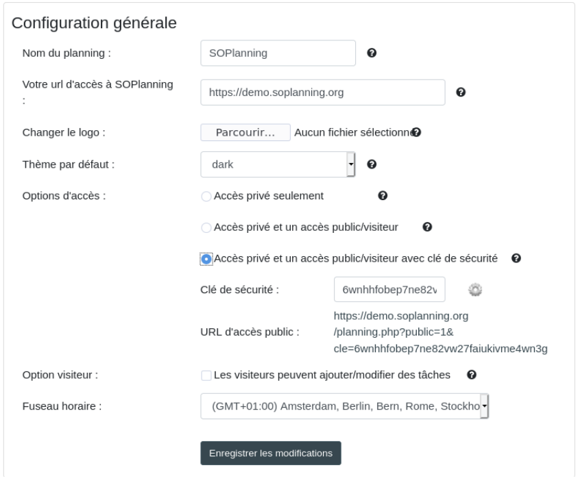This screenshot has height=483, width=578.
Task: Show help for private and public visitor access
Action: point(427,227)
